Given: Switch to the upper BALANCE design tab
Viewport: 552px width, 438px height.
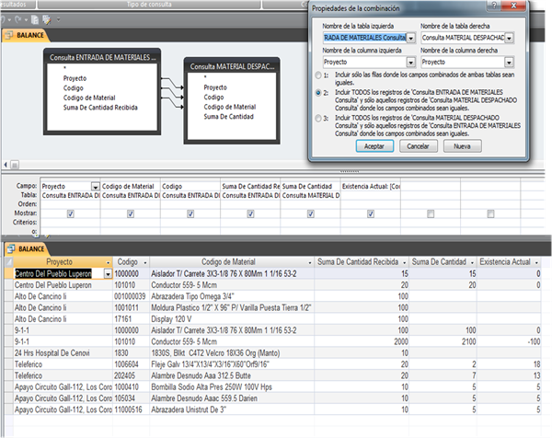Looking at the screenshot, I should point(26,36).
